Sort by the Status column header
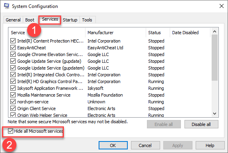This screenshot has width=228, height=153. 158,33
